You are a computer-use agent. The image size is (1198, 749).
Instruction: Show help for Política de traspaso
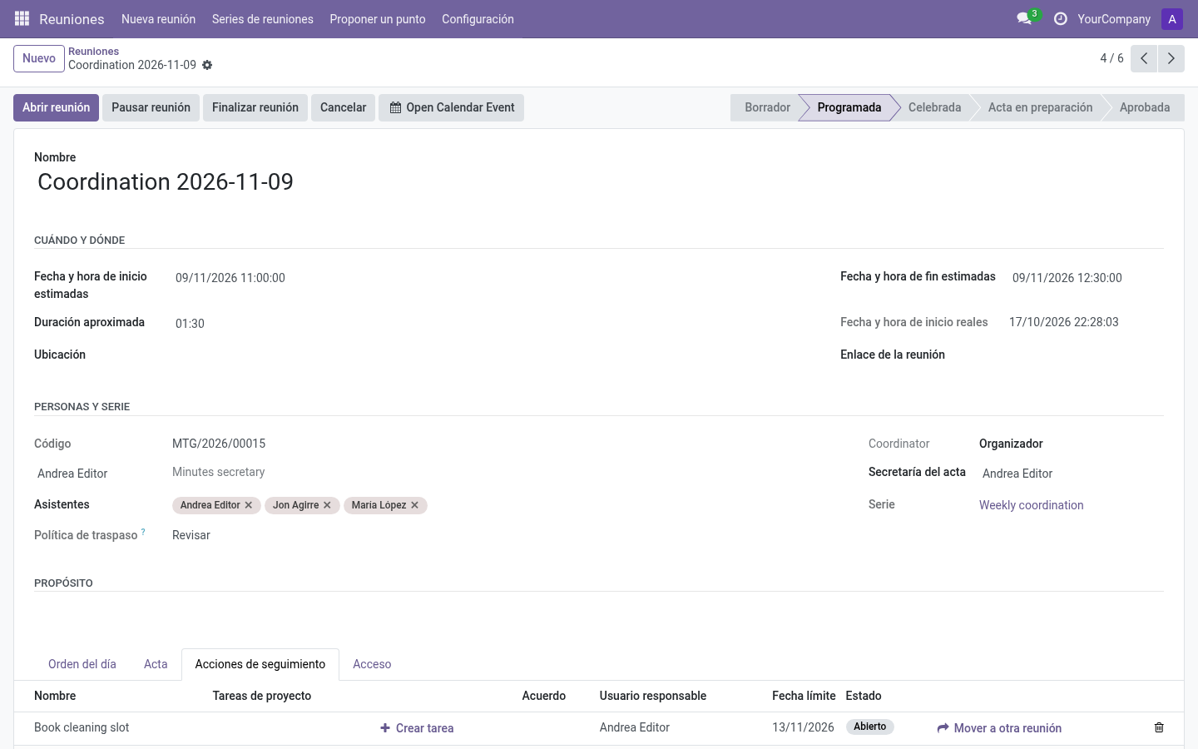point(143,532)
